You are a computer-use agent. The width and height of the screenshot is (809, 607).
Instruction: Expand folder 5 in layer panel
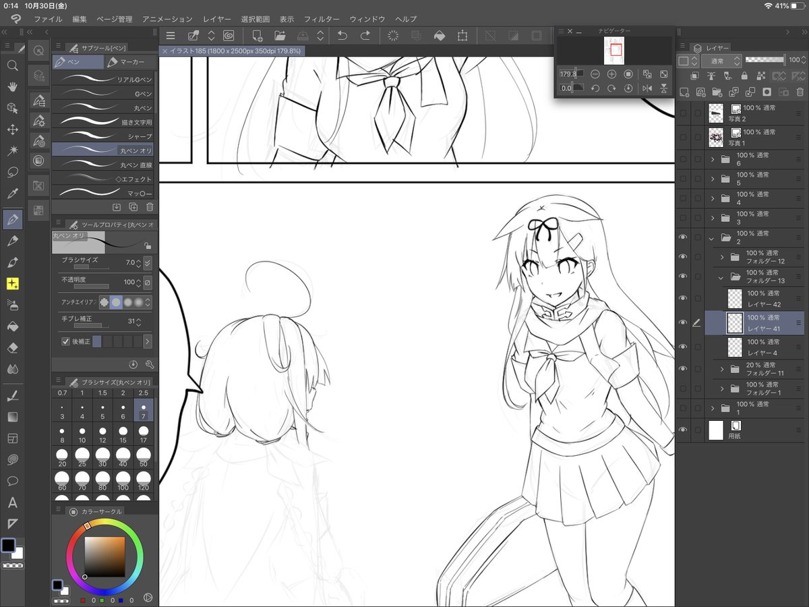tap(713, 179)
